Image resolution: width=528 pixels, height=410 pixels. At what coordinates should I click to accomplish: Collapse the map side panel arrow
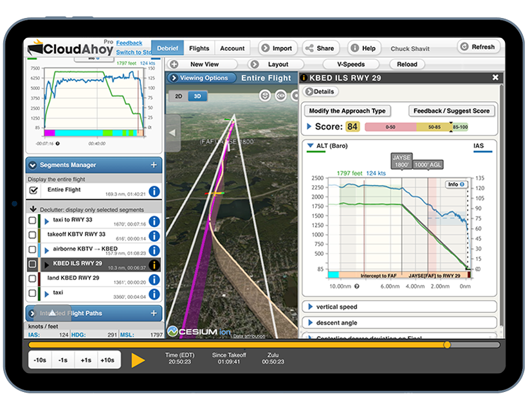173,132
